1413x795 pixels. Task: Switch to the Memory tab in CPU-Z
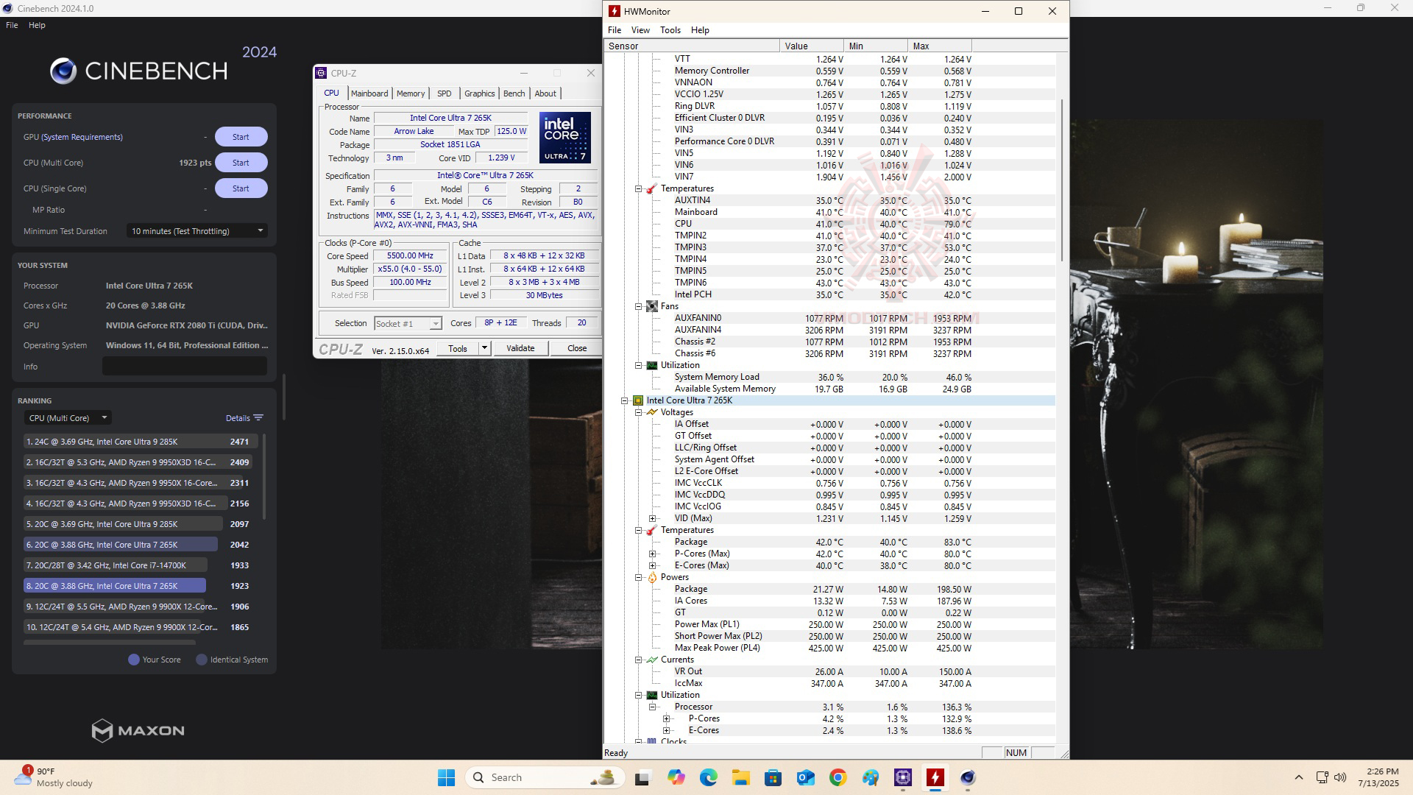pos(410,93)
